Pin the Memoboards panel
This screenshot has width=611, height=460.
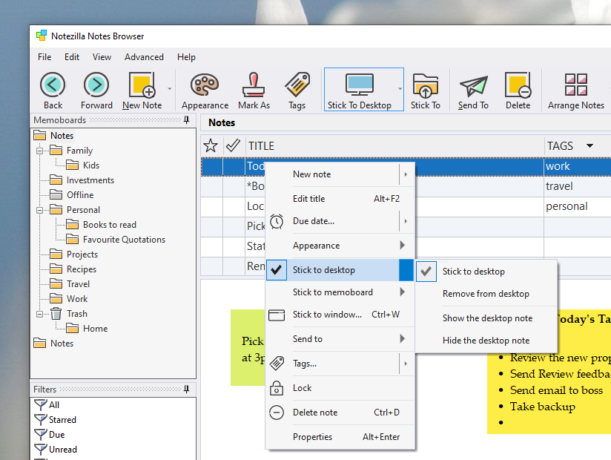coord(187,119)
